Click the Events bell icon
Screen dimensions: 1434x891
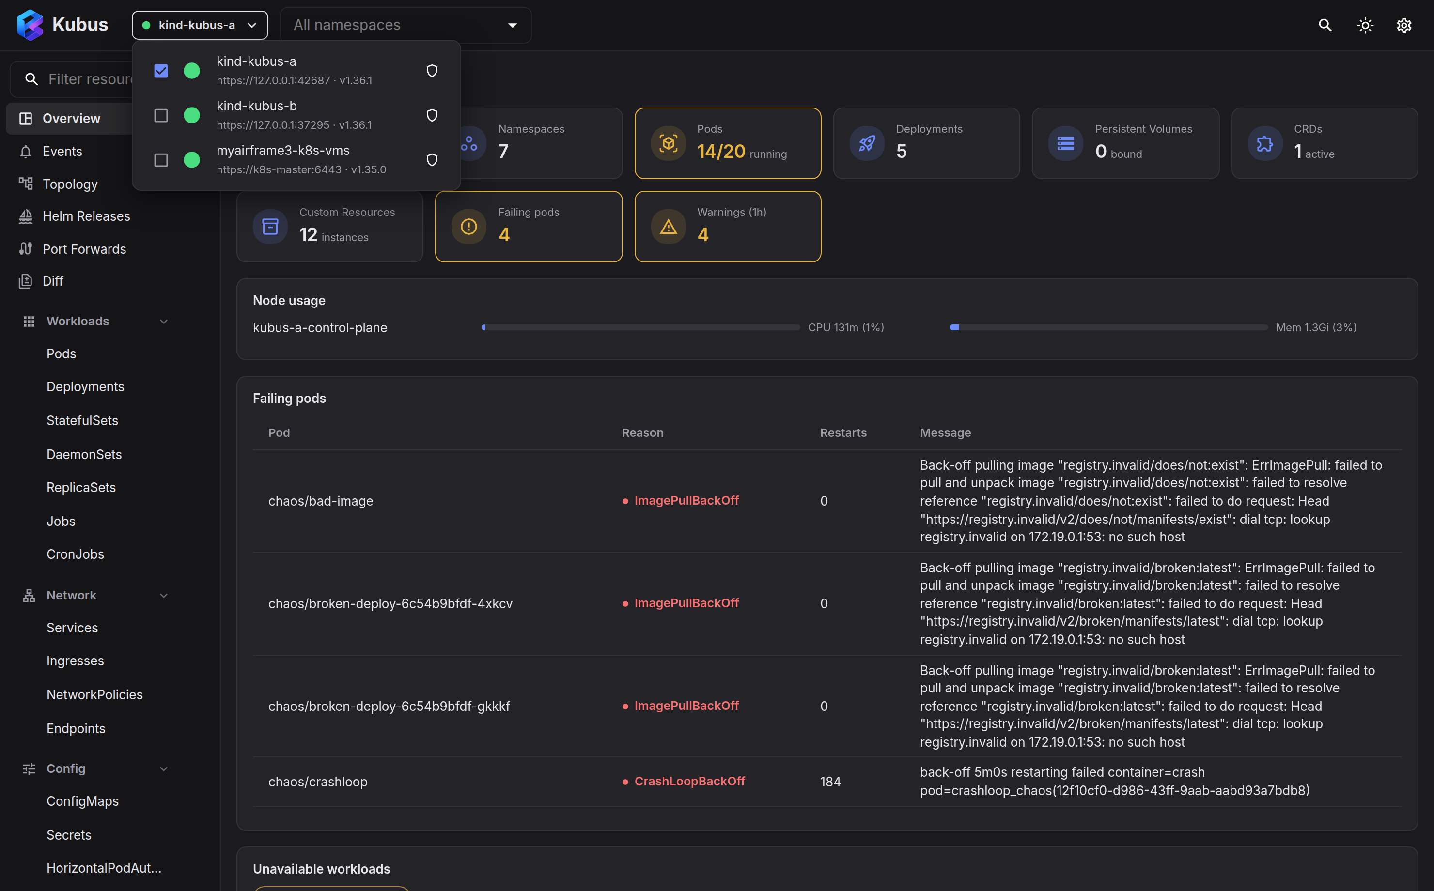(25, 152)
